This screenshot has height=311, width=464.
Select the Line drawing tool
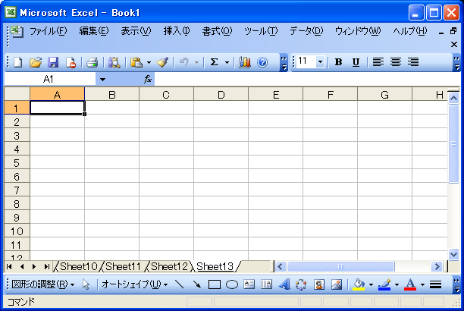[180, 284]
